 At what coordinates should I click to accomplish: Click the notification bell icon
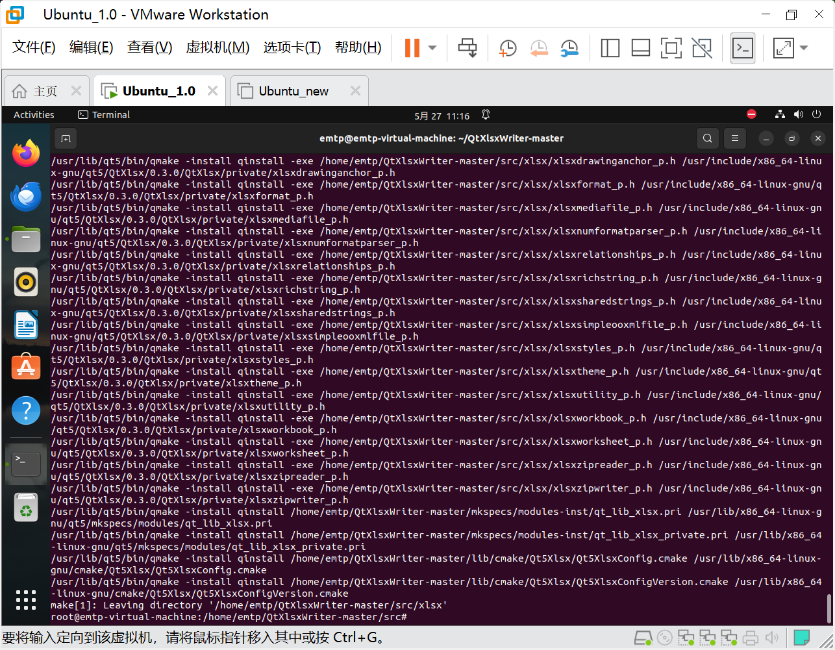(486, 115)
